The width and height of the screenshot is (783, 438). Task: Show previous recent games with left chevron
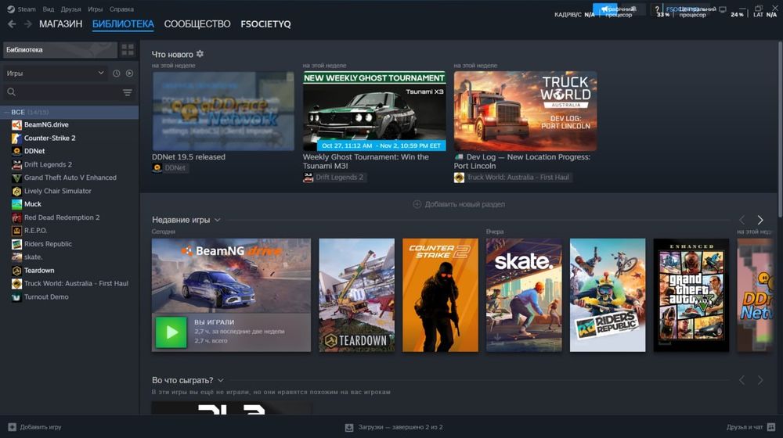(x=742, y=220)
